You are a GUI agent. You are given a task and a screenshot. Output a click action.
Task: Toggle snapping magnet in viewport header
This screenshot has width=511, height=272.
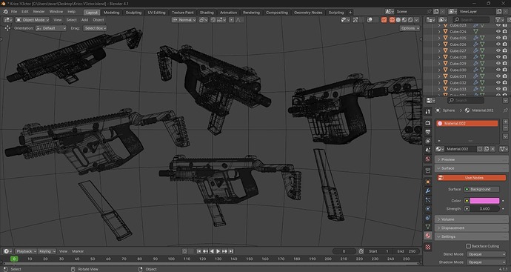point(213,20)
